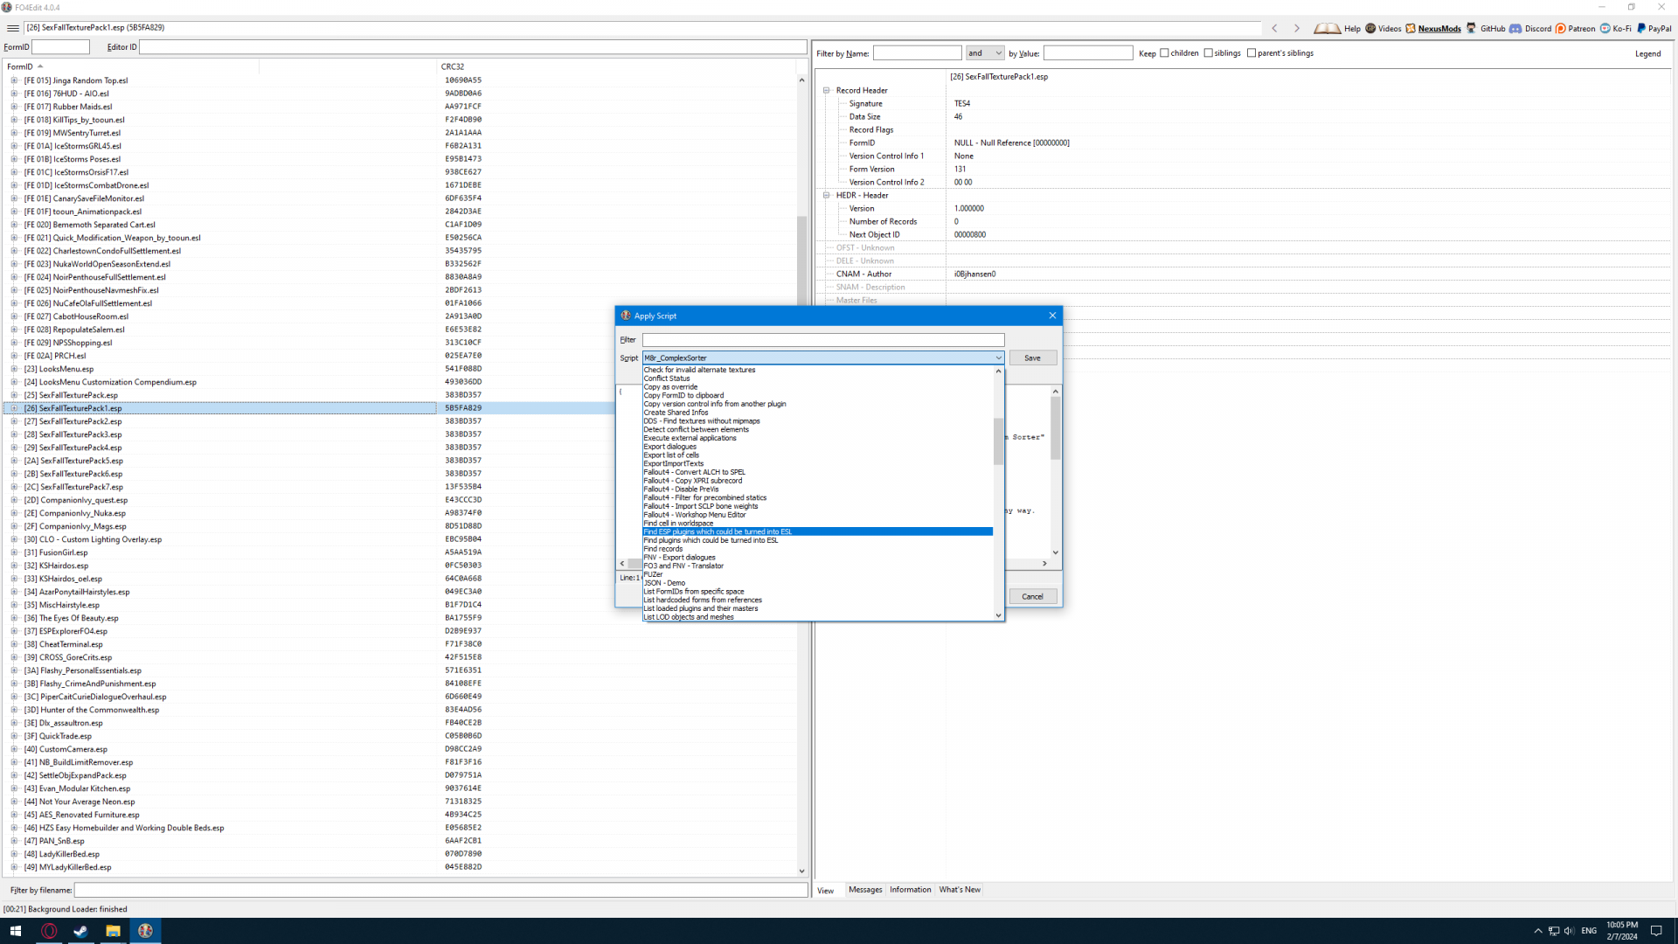
Task: Enable the Keep children checkbox
Action: 1164,53
